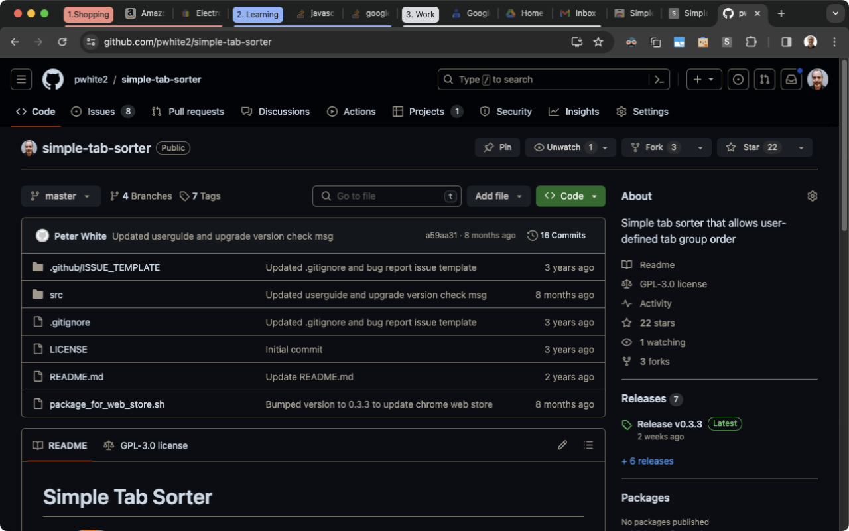
Task: Open the commit history clock icon
Action: click(532, 235)
